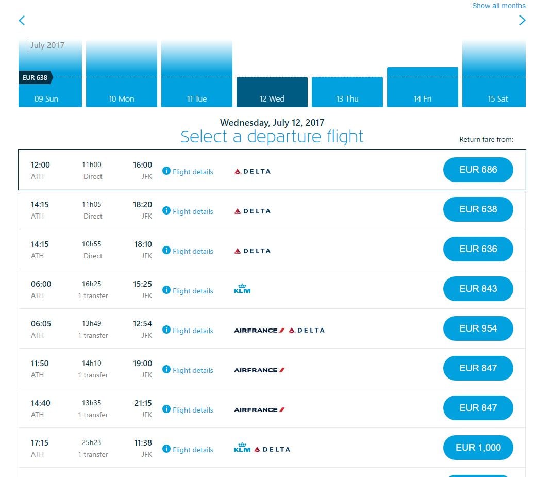Click the 25h23 duration text
Image resolution: width=537 pixels, height=477 pixels.
[91, 442]
